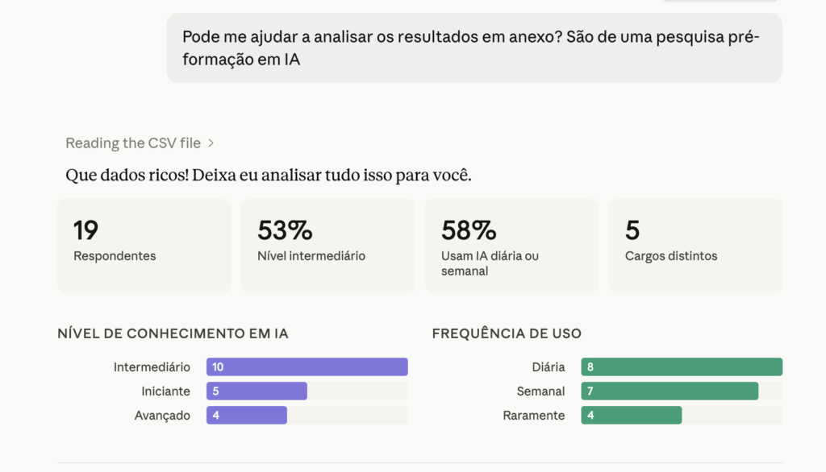Screen dimensions: 826x472
Task: Click the Semanal label in usage chart
Action: tap(540, 391)
